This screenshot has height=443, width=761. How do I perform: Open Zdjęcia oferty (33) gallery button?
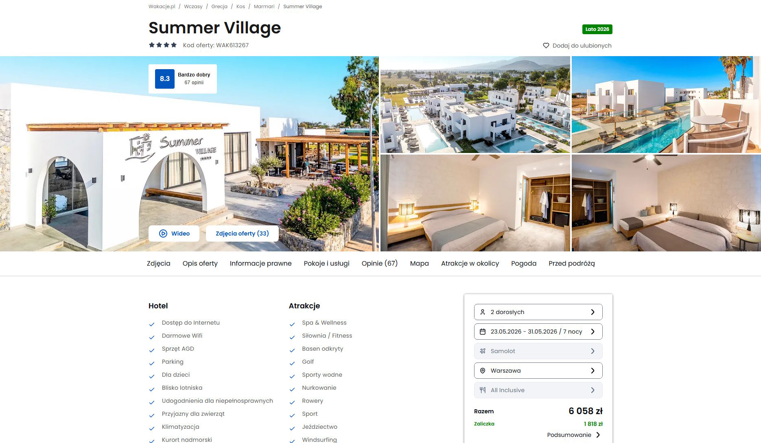(x=242, y=234)
